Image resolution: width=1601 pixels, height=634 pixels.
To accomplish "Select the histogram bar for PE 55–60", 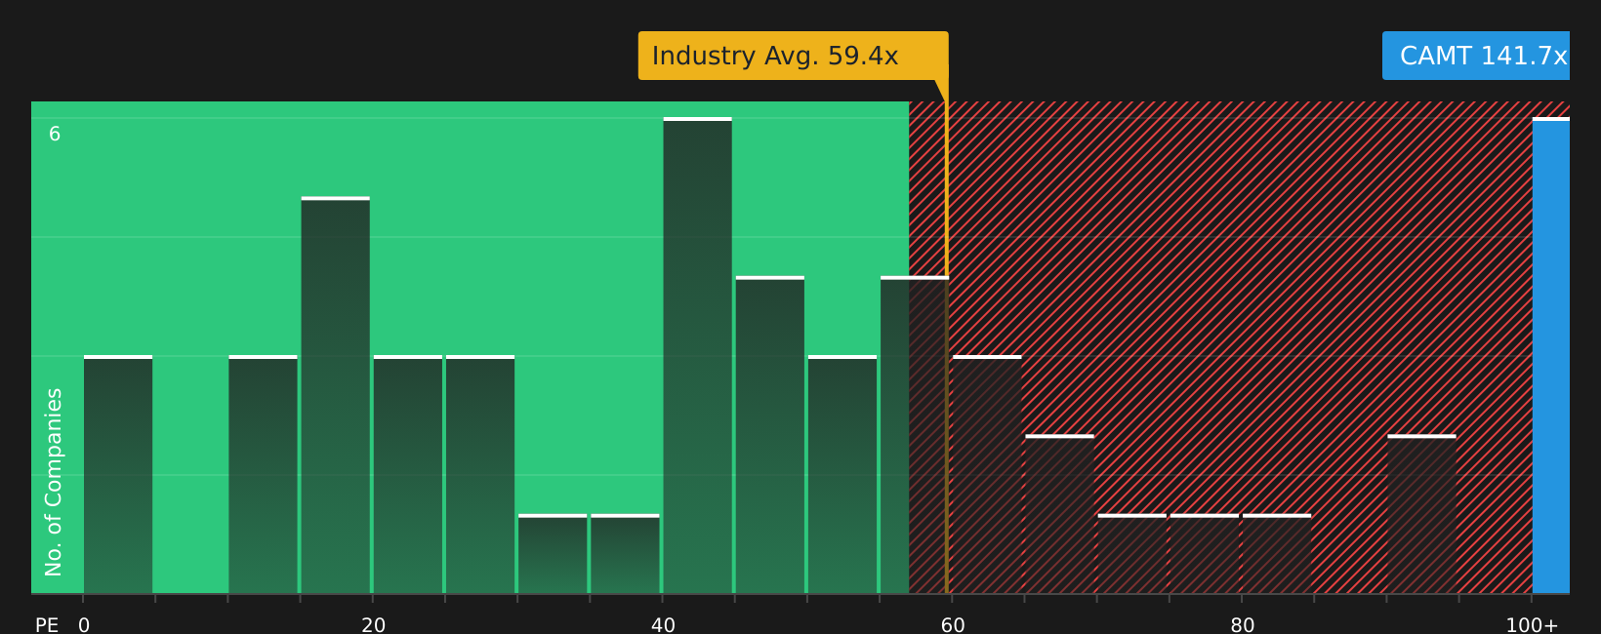I will coord(915,435).
